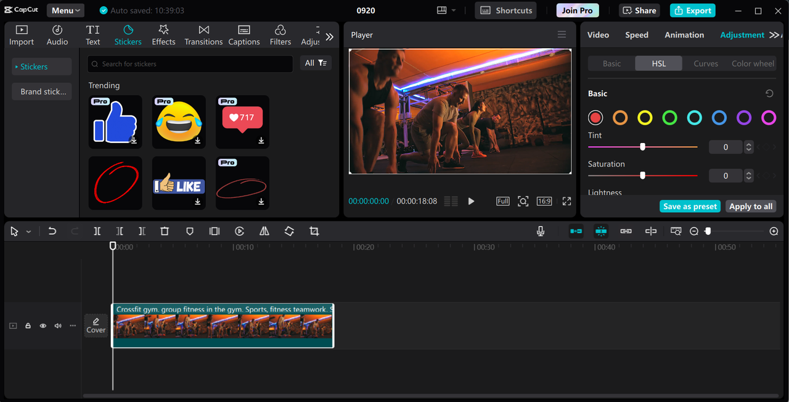Open the Effects tab
The image size is (789, 402).
[x=163, y=35]
